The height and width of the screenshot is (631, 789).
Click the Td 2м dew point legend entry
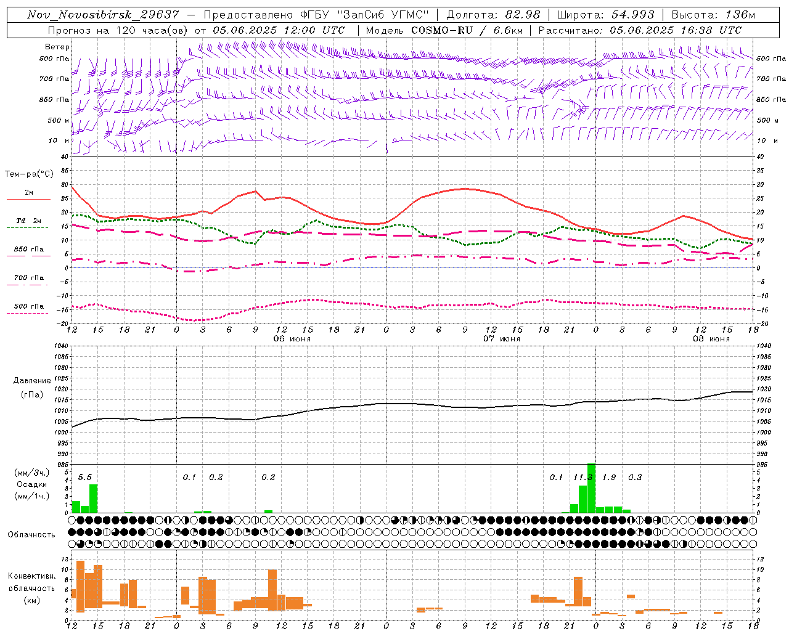click(x=29, y=221)
